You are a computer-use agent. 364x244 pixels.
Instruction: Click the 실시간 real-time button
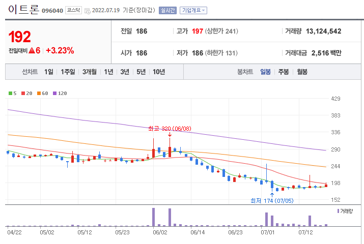(x=167, y=11)
